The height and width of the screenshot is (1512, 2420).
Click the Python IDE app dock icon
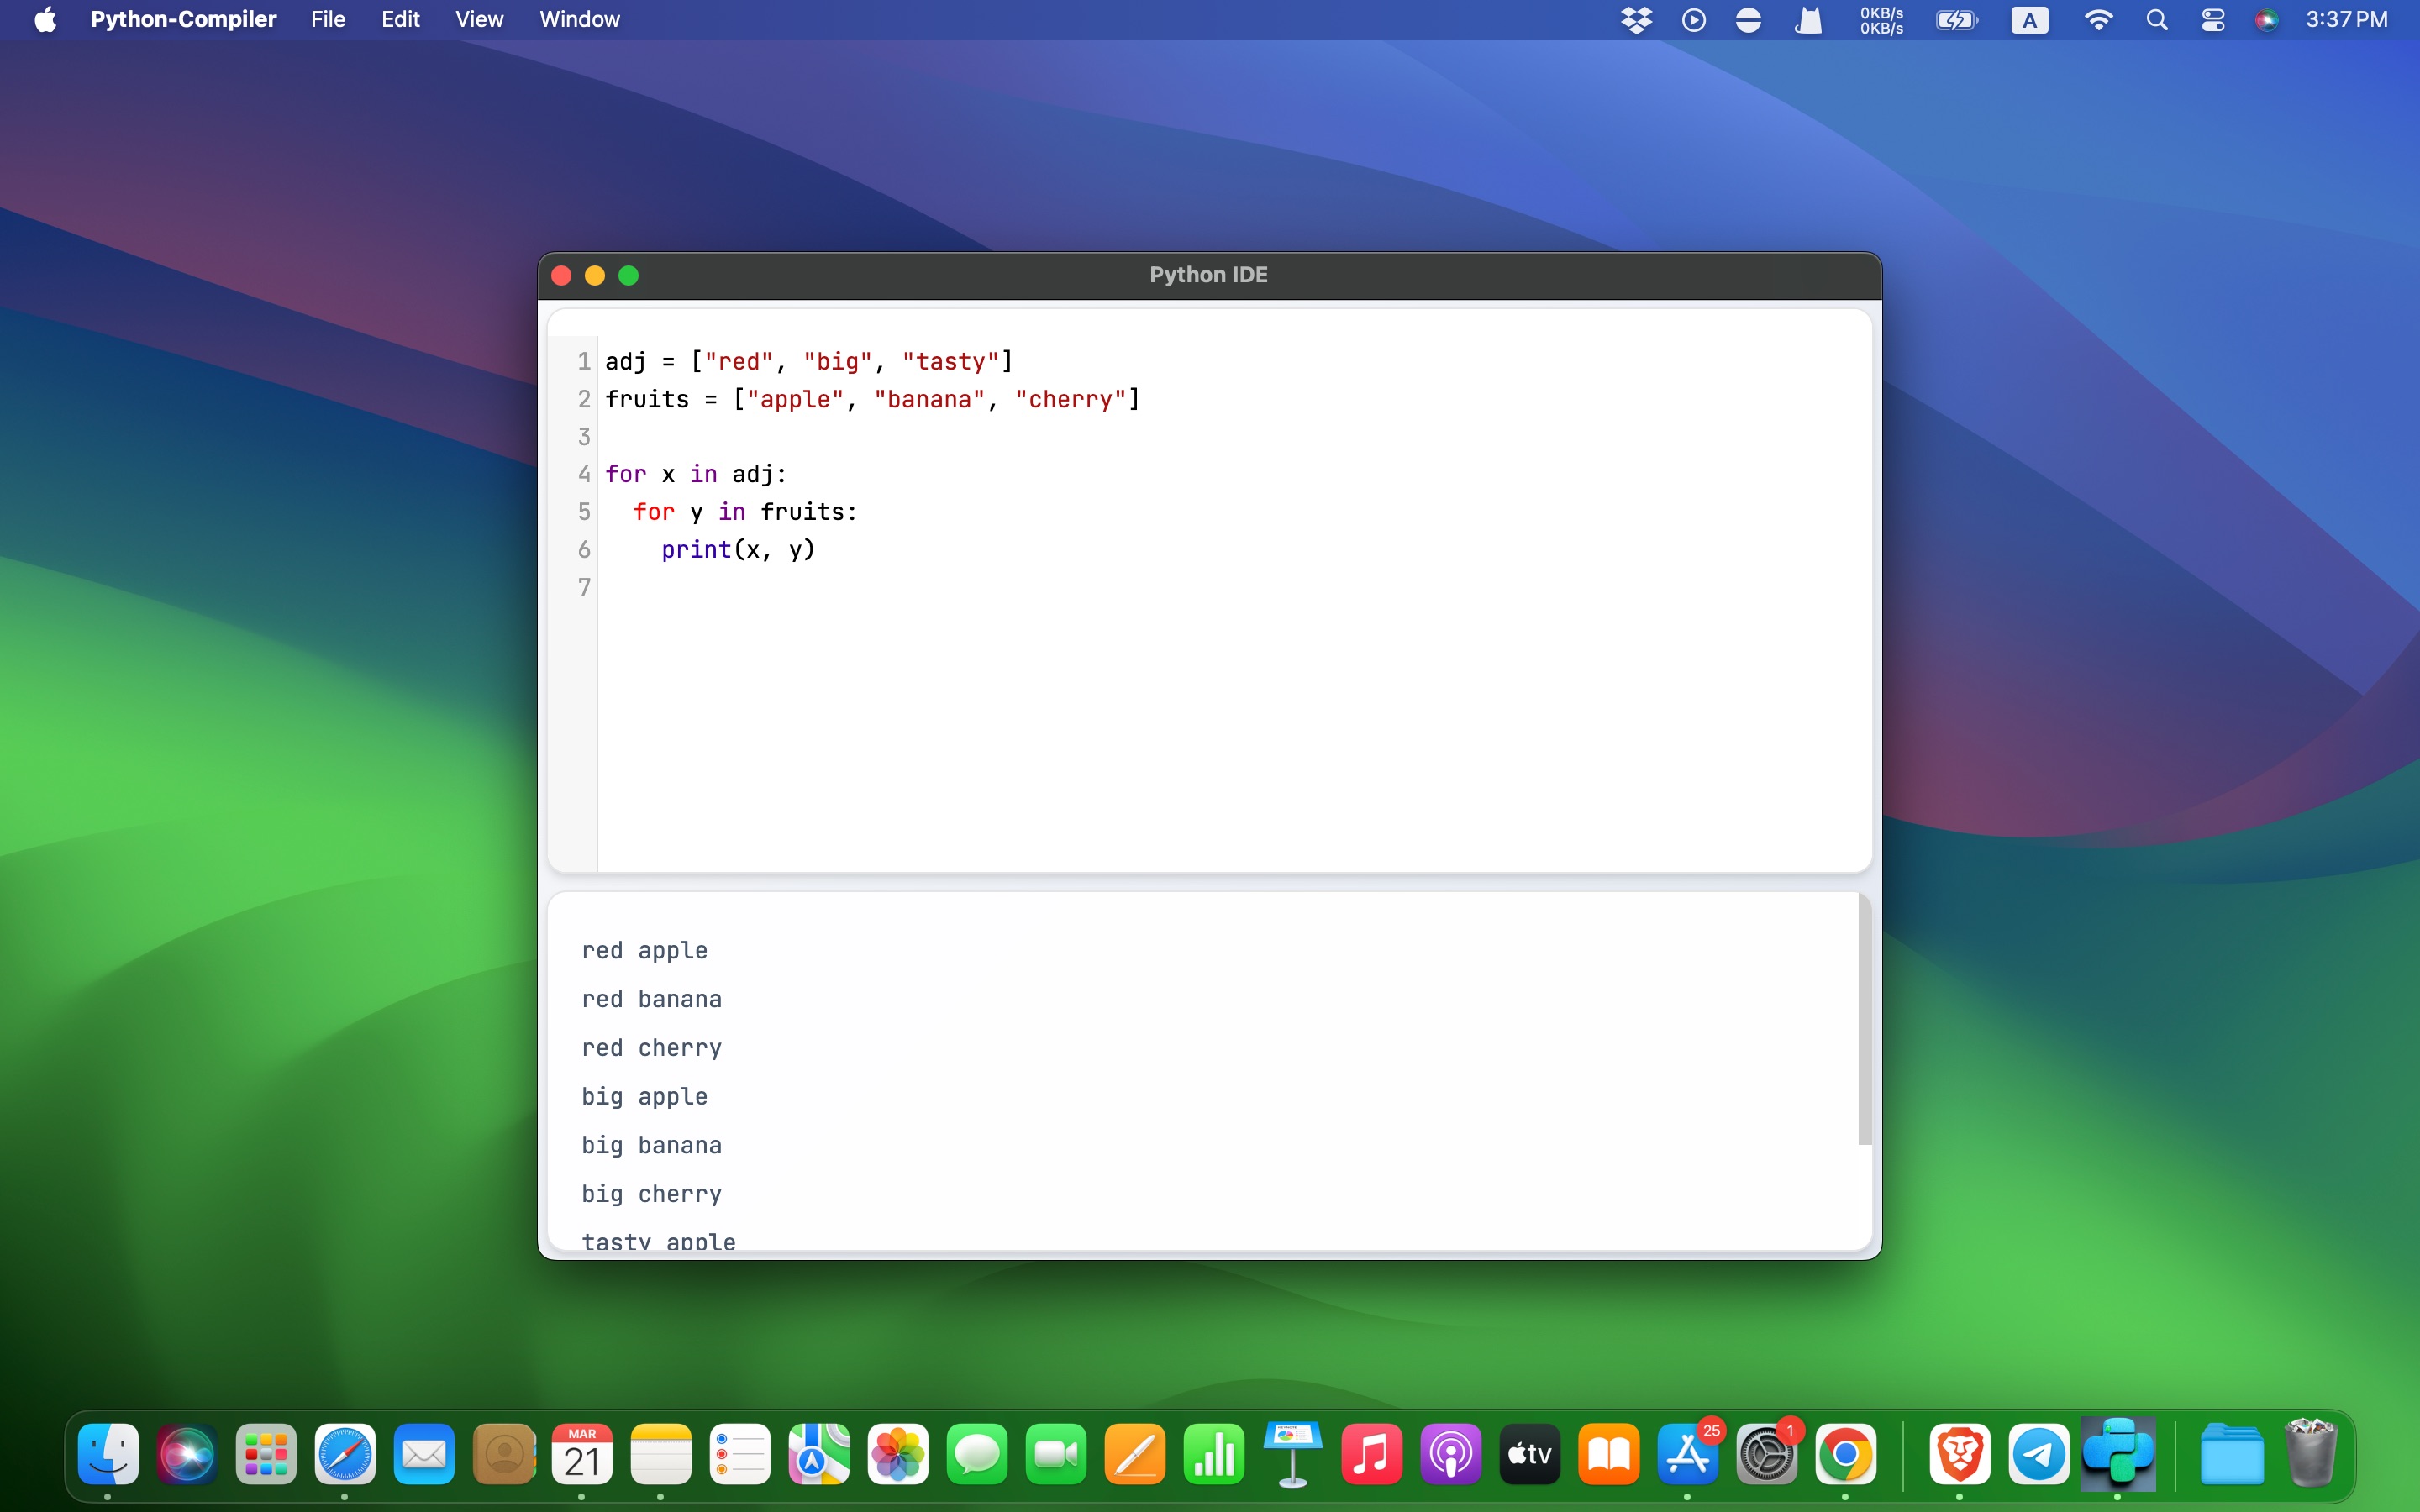click(2118, 1454)
